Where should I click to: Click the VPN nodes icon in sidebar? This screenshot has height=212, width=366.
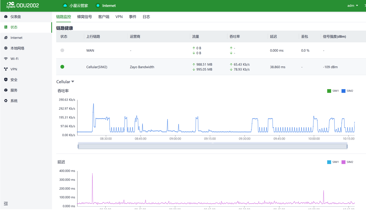(x=6, y=69)
